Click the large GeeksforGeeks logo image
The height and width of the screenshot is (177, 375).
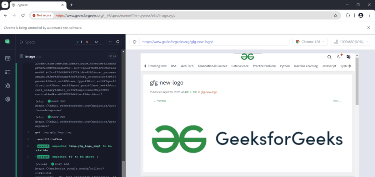point(247,139)
